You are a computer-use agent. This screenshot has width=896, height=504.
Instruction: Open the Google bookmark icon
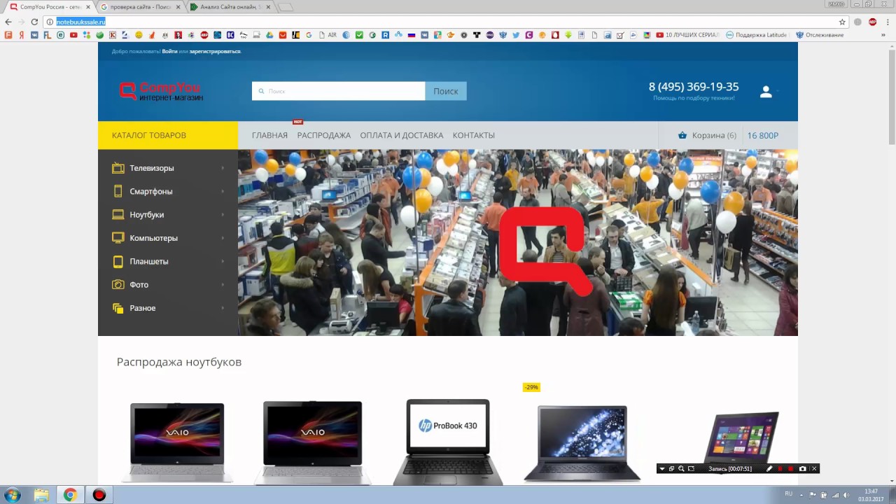(x=309, y=35)
